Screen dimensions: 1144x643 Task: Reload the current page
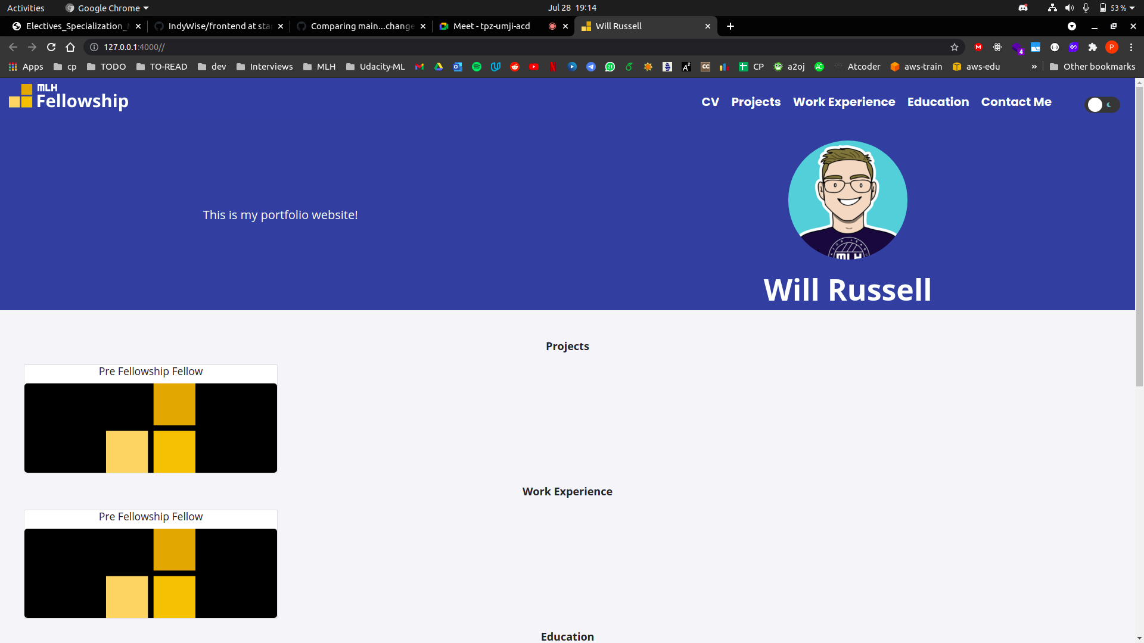[x=51, y=47]
